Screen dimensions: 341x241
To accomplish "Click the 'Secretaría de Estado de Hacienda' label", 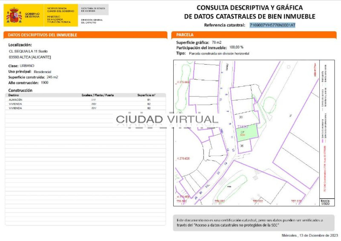I will 93,9.
